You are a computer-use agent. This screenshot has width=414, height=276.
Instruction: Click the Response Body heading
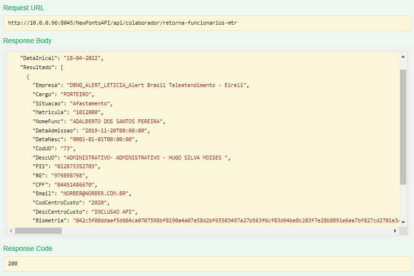coord(28,41)
